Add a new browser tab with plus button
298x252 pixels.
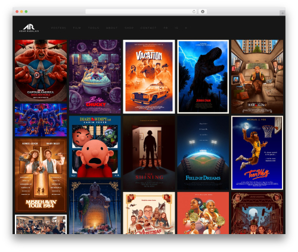(283, 13)
